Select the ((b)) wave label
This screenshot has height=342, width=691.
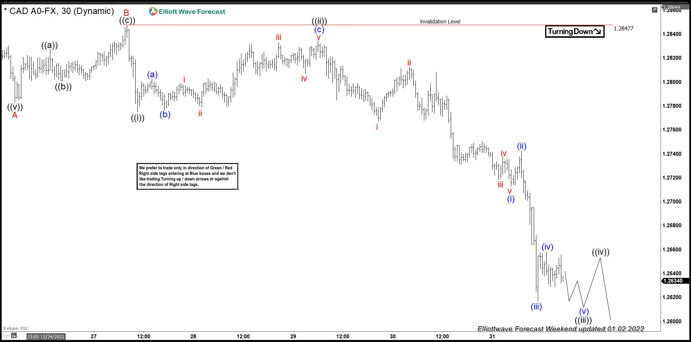click(63, 87)
